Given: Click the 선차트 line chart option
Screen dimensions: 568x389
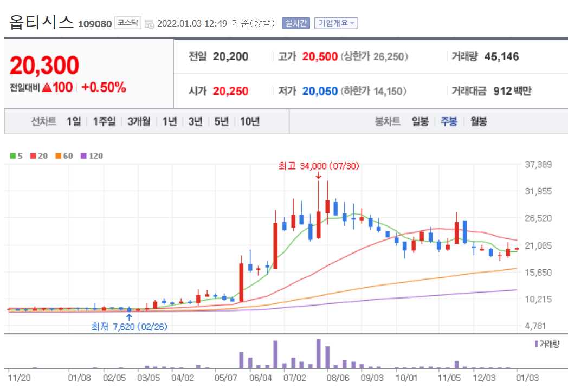Looking at the screenshot, I should pos(45,122).
